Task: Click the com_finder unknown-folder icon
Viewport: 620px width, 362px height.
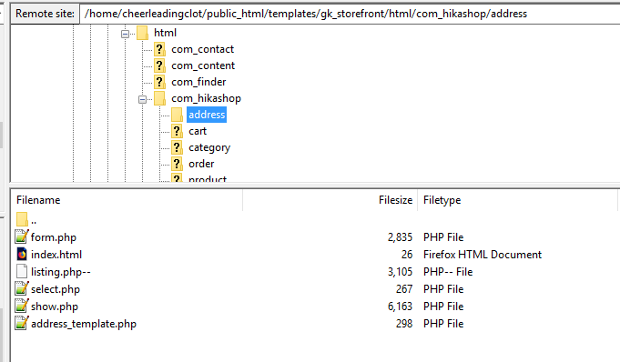Action: (x=159, y=82)
